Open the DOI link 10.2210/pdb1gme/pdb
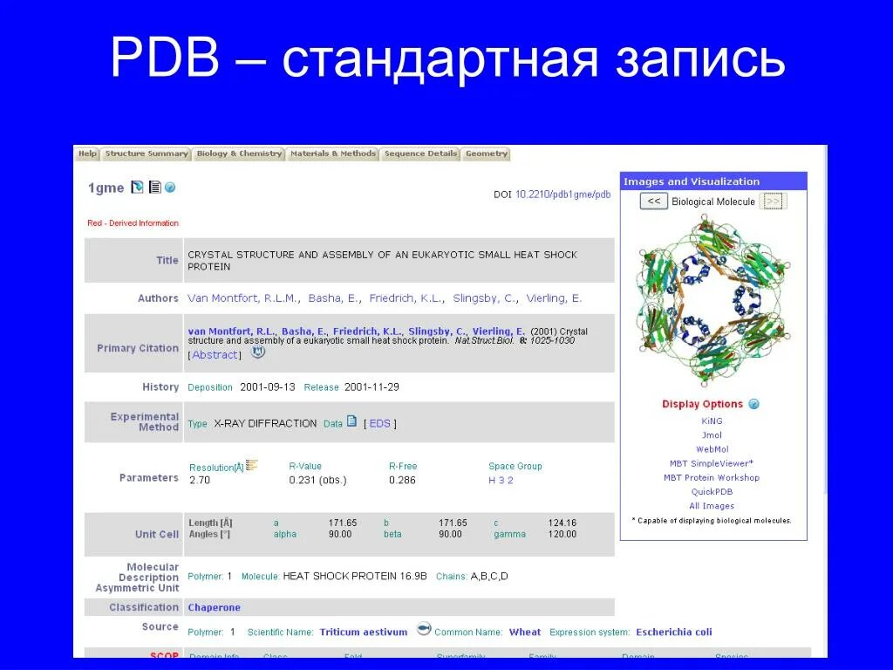This screenshot has height=670, width=893. (x=562, y=195)
